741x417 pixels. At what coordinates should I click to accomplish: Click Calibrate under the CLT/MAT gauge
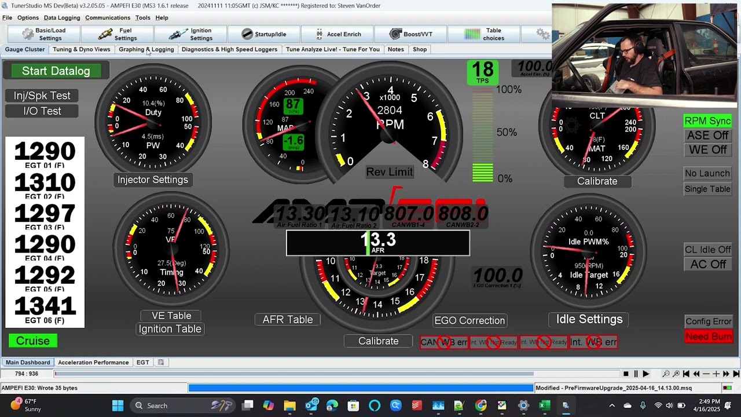[597, 181]
